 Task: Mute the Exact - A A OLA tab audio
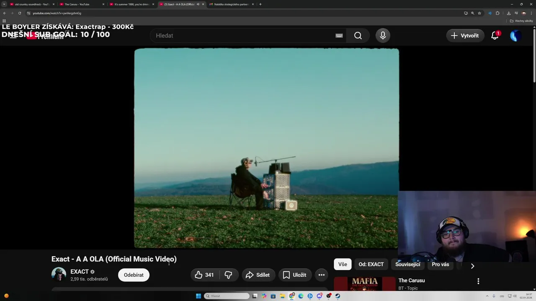[198, 4]
